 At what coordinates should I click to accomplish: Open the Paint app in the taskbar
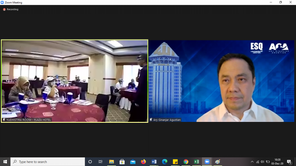coord(218,162)
